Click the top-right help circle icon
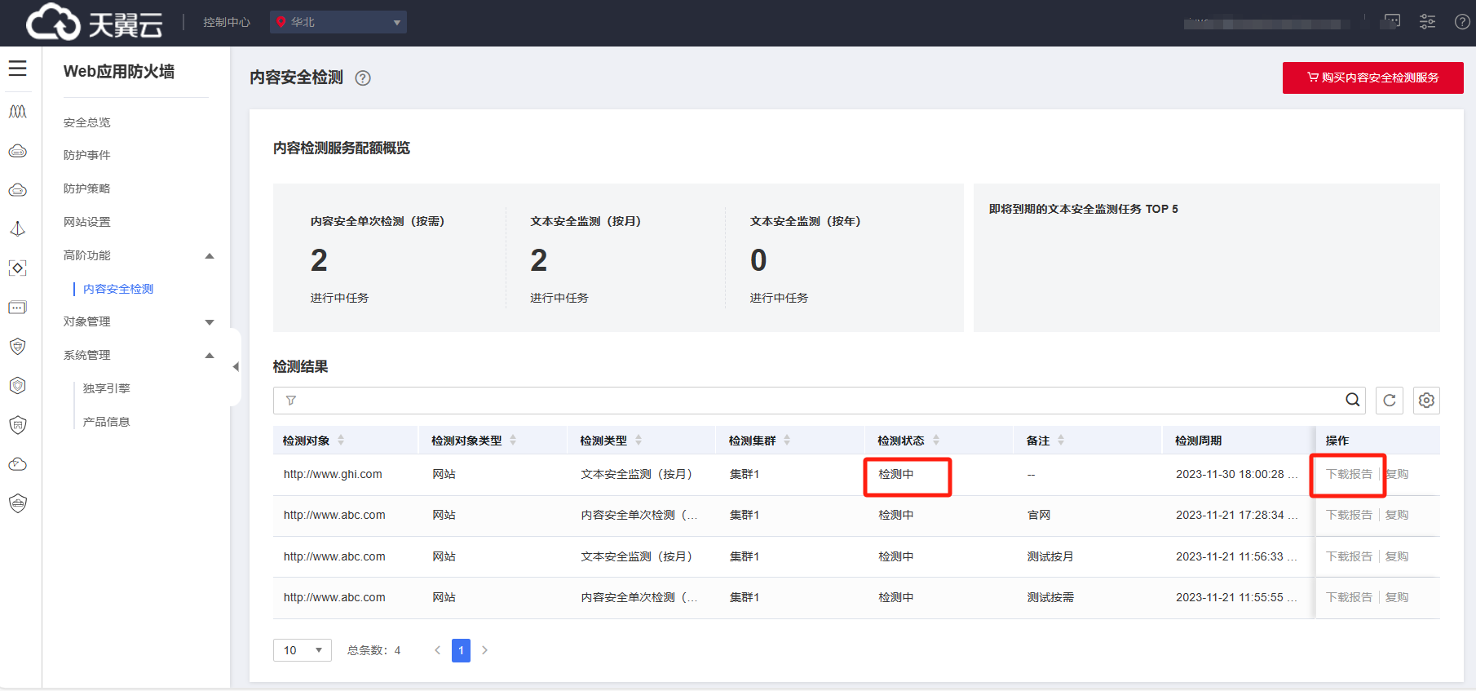The width and height of the screenshot is (1476, 691). coord(1462,22)
